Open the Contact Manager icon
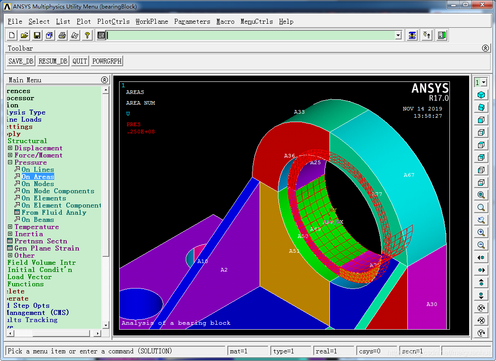 [441, 35]
